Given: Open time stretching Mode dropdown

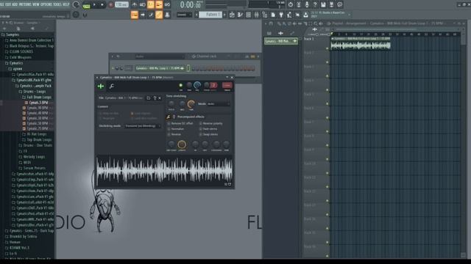Looking at the screenshot, I should 219,104.
